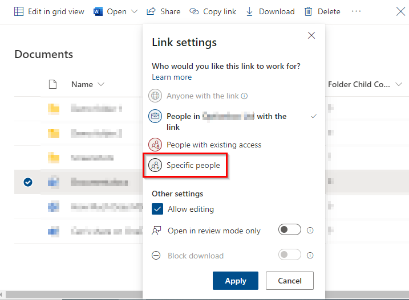Click the Copy link chain icon
This screenshot has width=409, height=300.
point(194,11)
